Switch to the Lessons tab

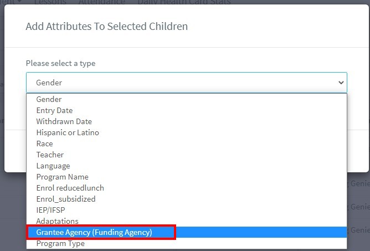click(50, 2)
